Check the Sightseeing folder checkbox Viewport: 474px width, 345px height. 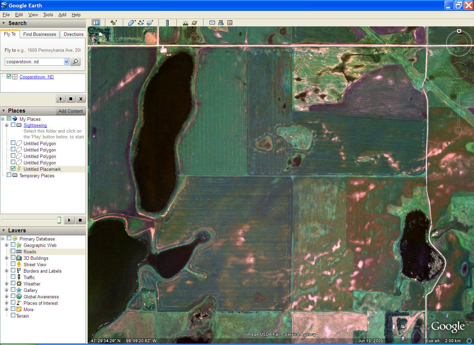pos(13,125)
